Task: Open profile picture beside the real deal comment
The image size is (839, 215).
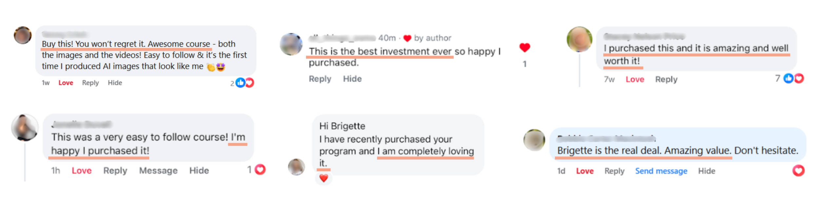Action: click(534, 140)
